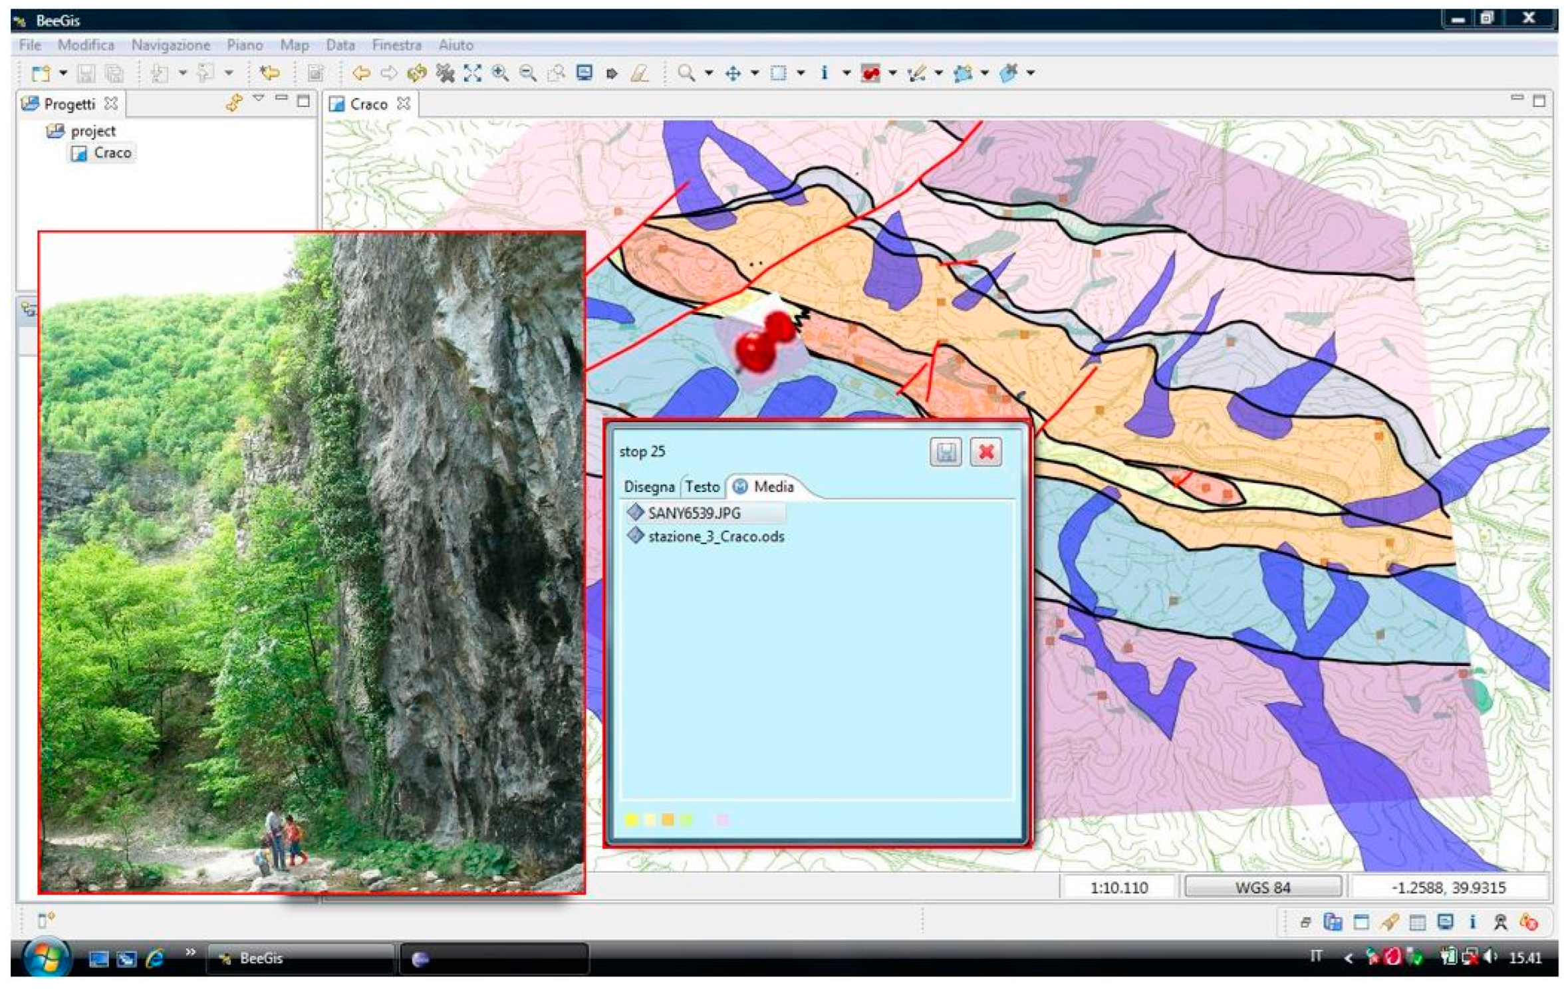Select the polygon Create feature tool

[x=963, y=73]
